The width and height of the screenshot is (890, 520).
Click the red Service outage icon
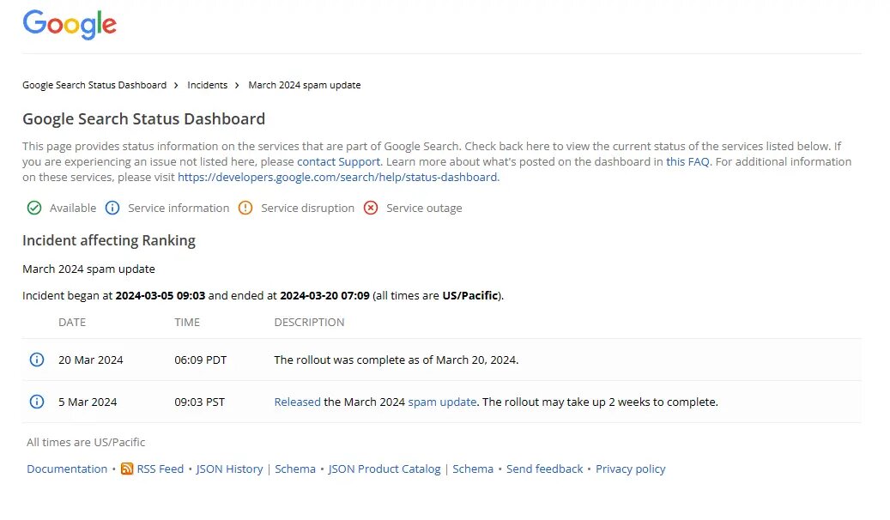pyautogui.click(x=371, y=208)
